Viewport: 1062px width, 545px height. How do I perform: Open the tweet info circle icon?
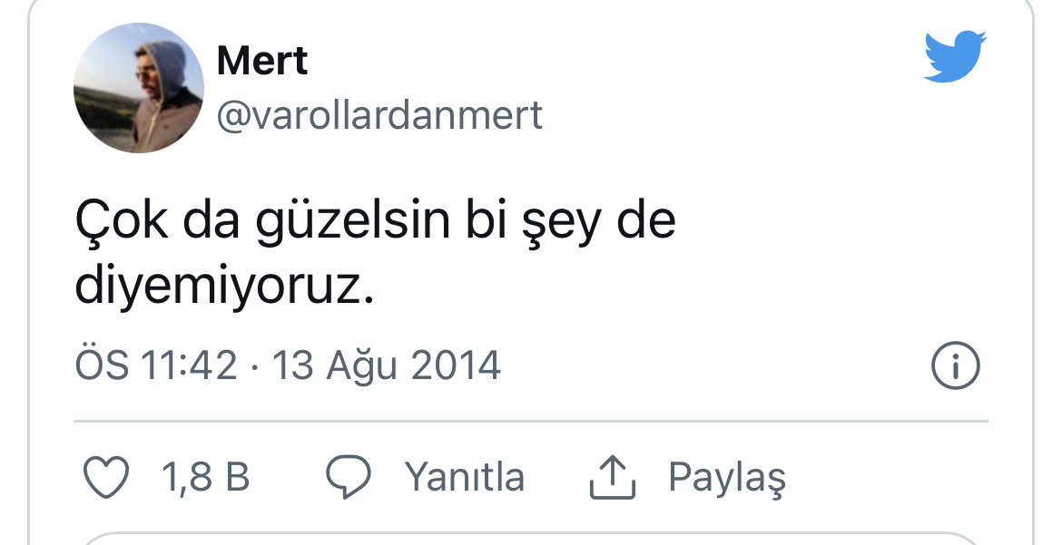tap(955, 365)
